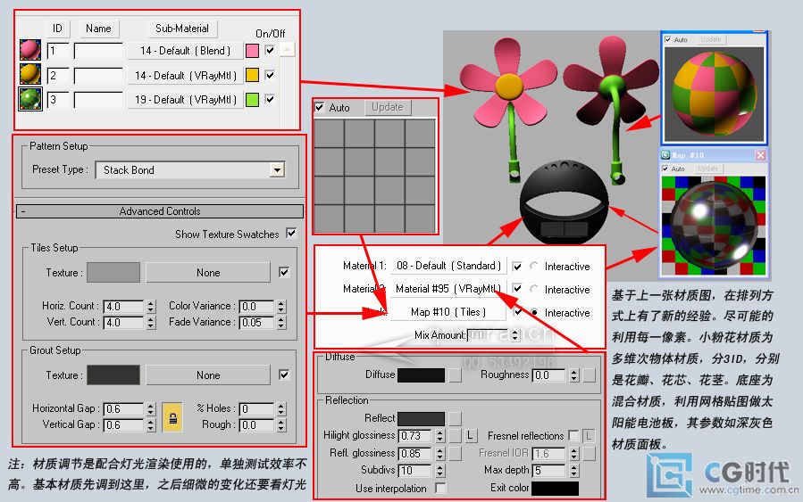Click the ID column header button
This screenshot has height=502, width=803.
tap(57, 29)
